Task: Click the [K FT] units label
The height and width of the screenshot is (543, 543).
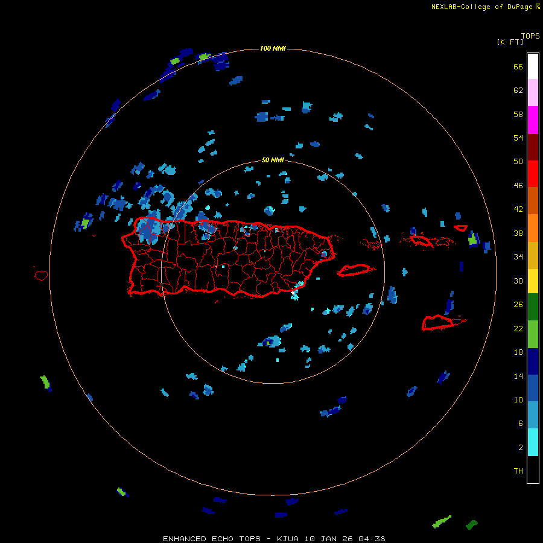Action: tap(510, 42)
